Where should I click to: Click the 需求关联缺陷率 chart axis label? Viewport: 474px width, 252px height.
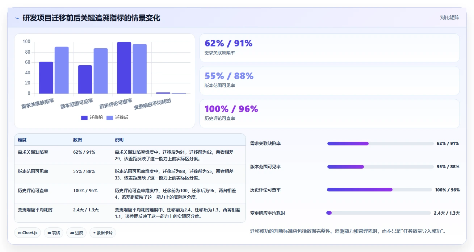pos(38,104)
